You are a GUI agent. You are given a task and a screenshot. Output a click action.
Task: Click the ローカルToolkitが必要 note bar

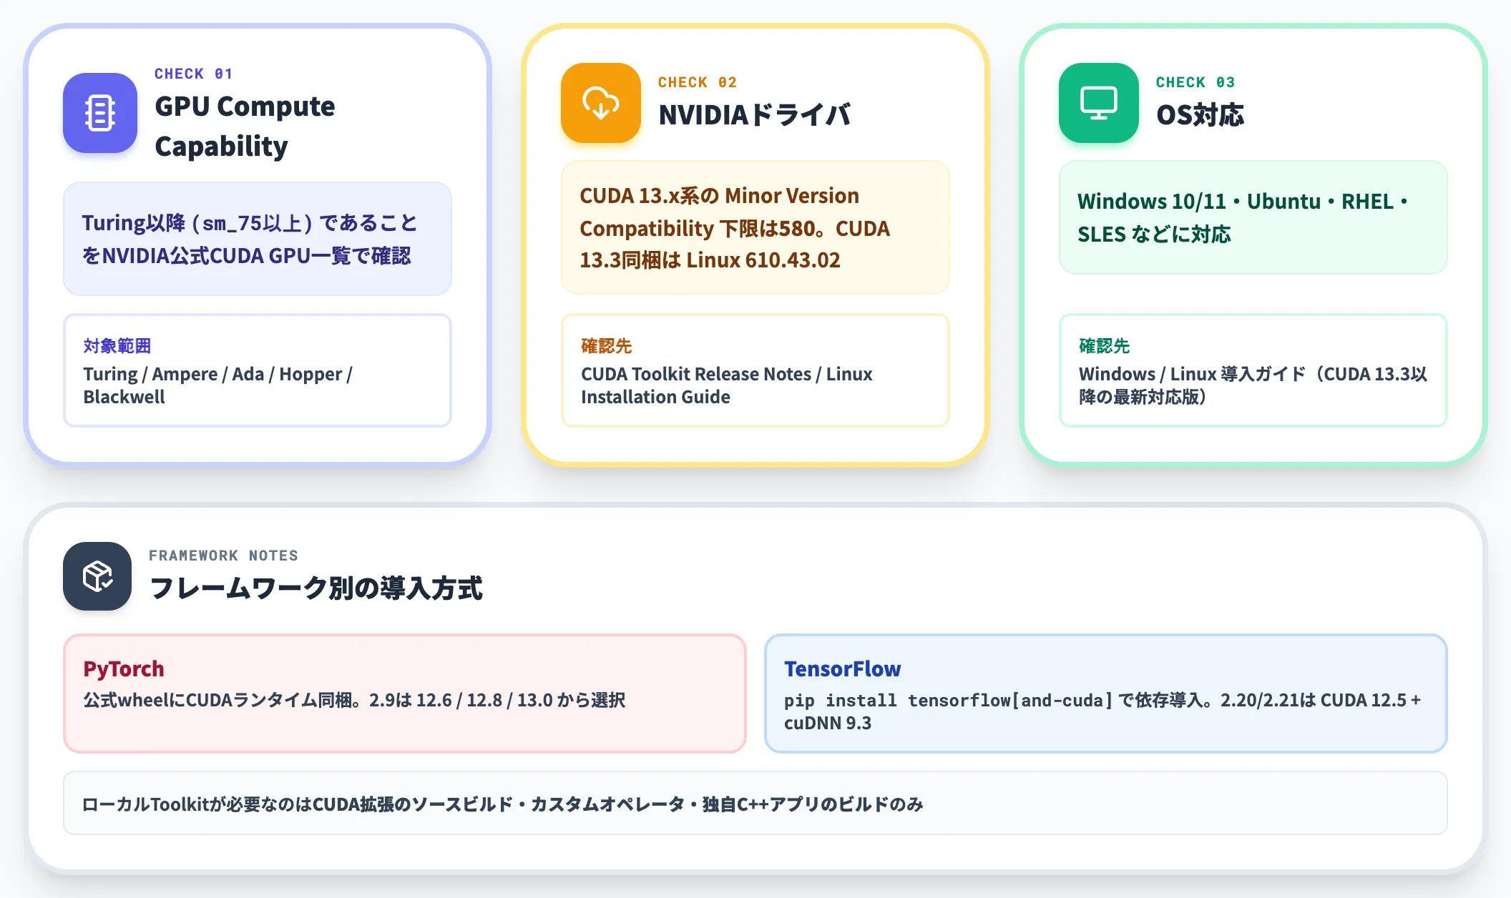click(755, 803)
